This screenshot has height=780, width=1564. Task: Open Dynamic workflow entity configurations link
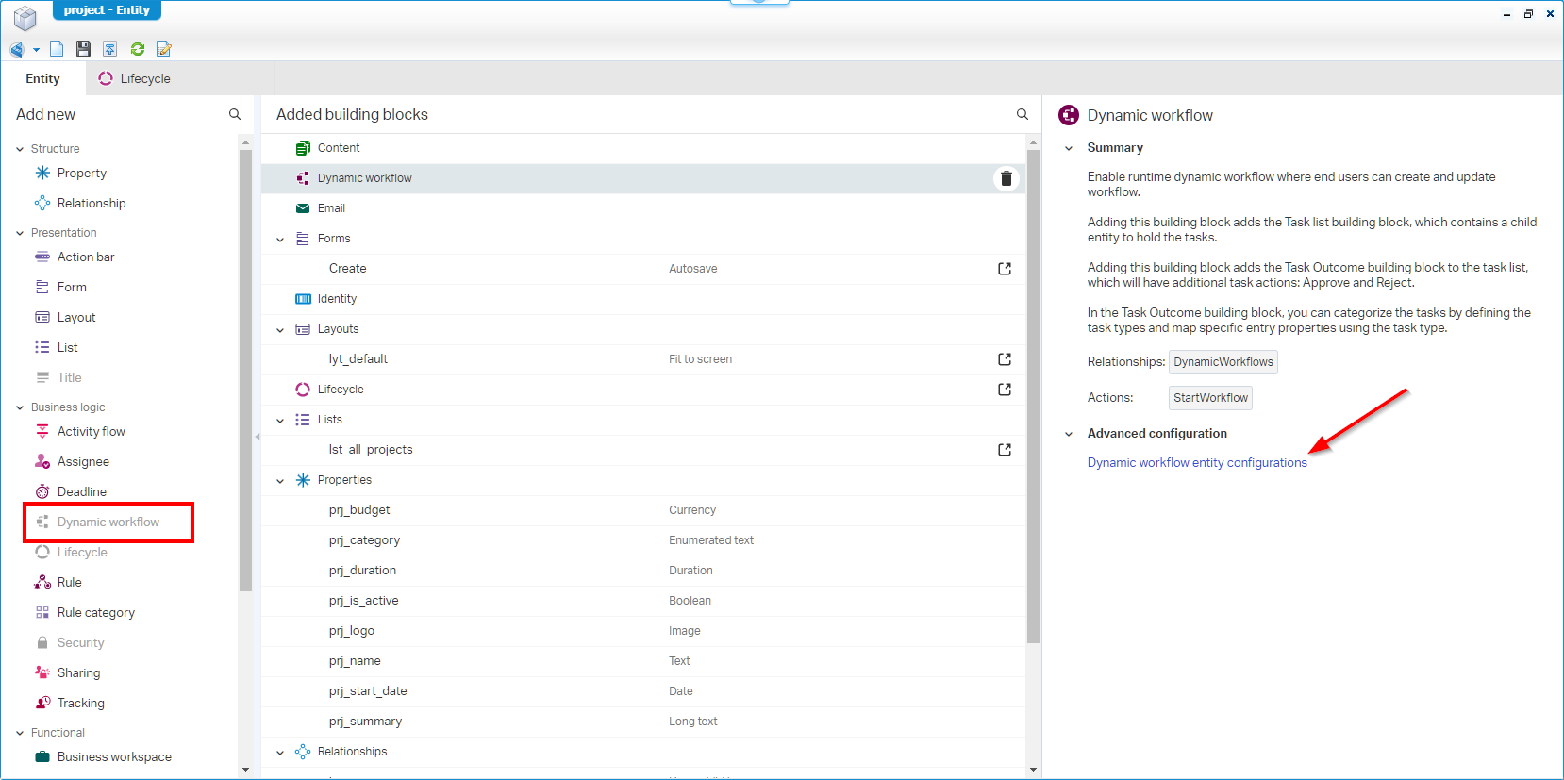click(x=1196, y=463)
